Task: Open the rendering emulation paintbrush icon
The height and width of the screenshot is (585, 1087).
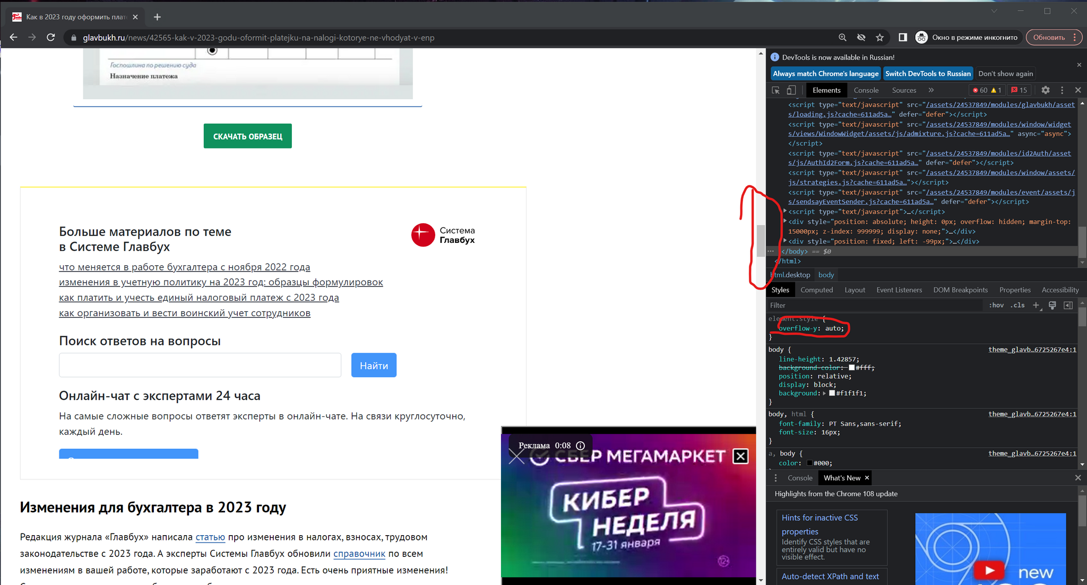Action: (1052, 305)
